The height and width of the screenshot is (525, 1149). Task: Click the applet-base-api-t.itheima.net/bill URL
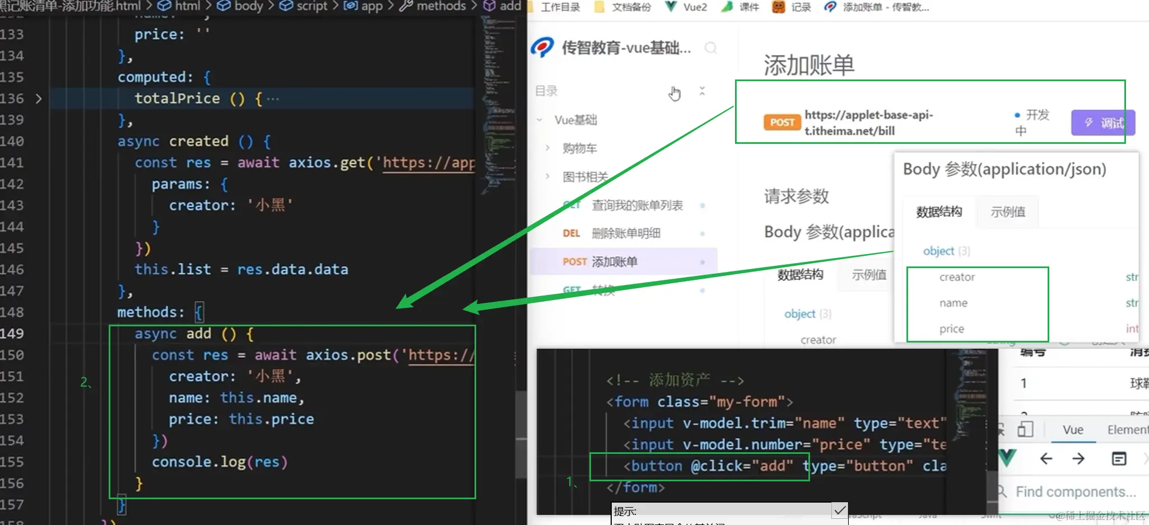click(869, 123)
